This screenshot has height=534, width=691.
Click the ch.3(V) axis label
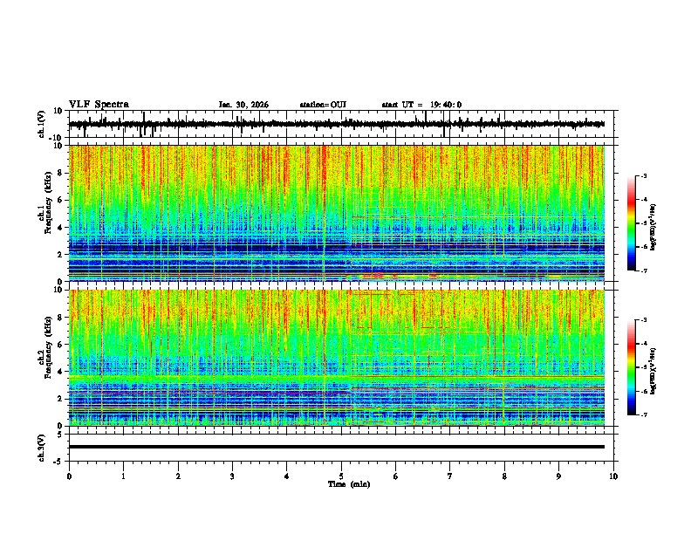coord(42,448)
